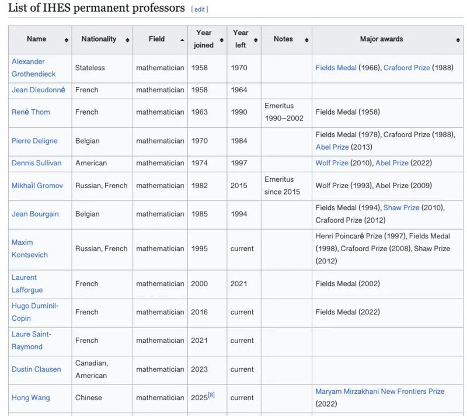Open Pierre Deligne's article

pos(34,141)
